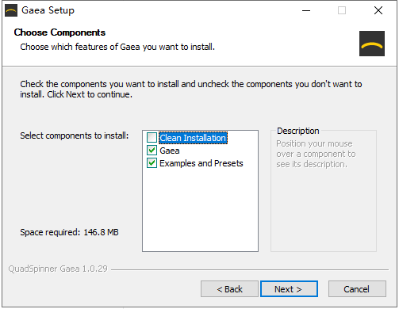Screen dimensions: 399x309
Task: Uncheck the Examples and Presets checkbox
Action: point(152,163)
